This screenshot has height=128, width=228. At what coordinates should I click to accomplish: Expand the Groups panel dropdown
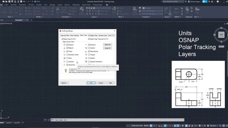167,17
